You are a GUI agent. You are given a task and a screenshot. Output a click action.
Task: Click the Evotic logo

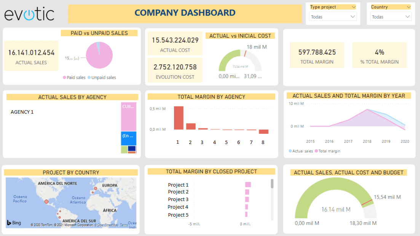29,14
